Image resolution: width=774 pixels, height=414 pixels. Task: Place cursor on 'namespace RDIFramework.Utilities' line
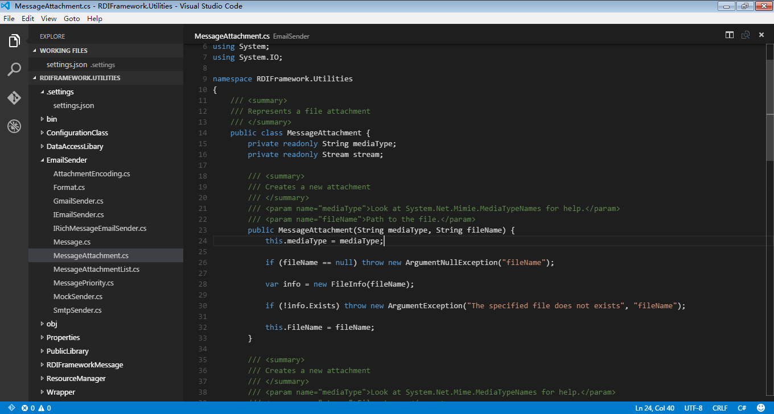point(283,79)
